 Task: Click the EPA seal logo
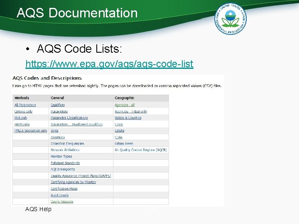[x=230, y=19]
